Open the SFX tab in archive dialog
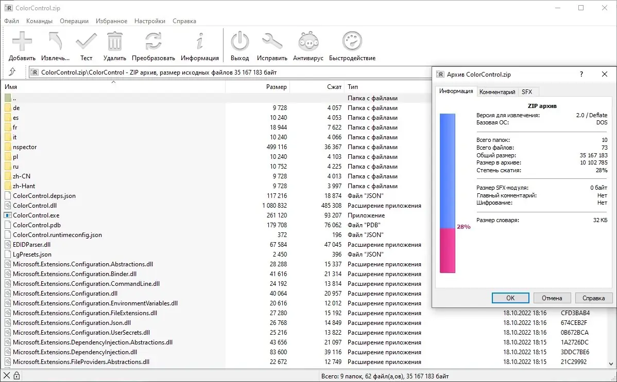The height and width of the screenshot is (382, 617). [527, 92]
